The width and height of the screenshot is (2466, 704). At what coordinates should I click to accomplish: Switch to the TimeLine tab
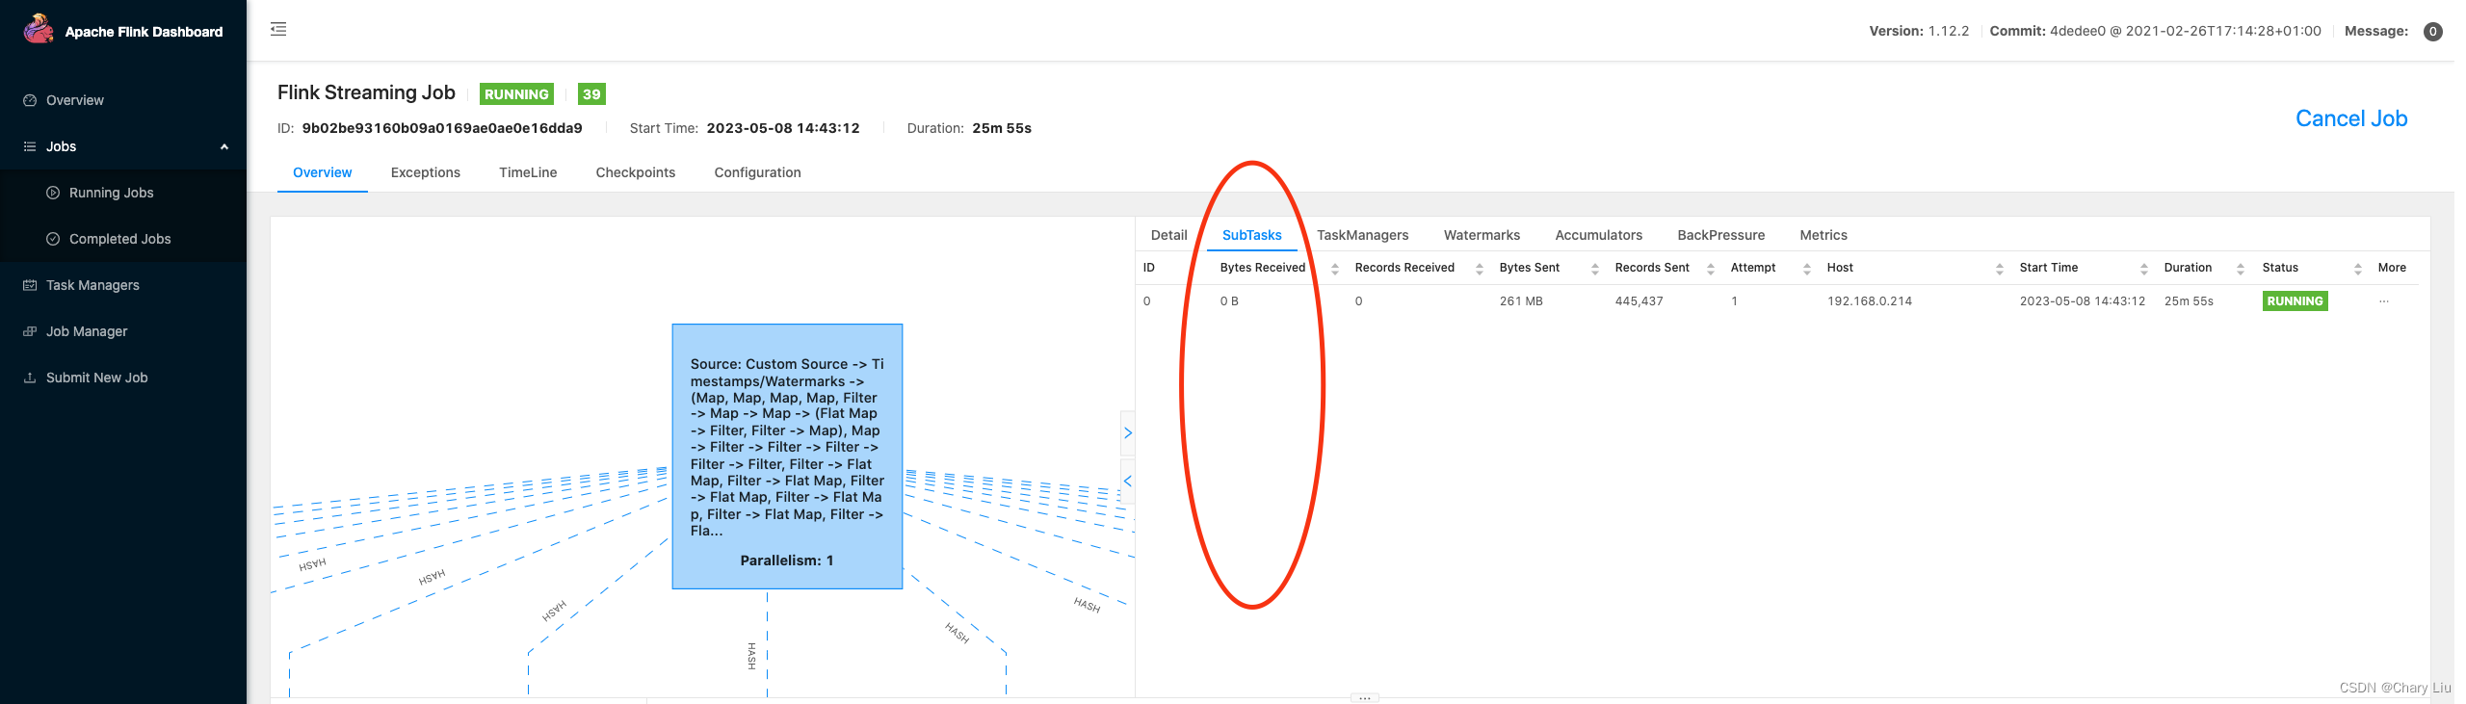point(528,172)
